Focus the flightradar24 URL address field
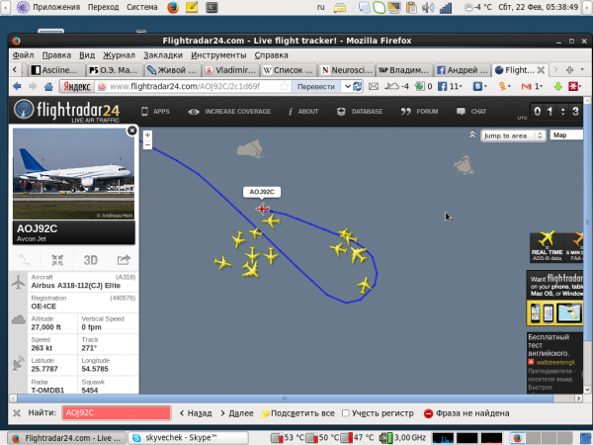This screenshot has height=445, width=593. coord(194,87)
